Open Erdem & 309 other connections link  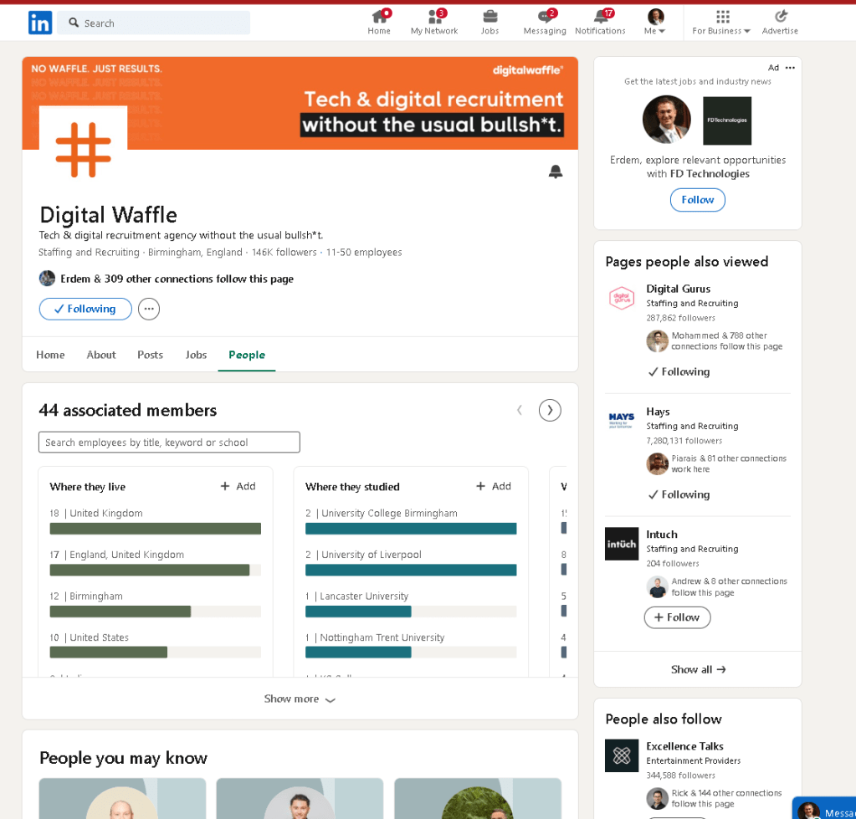[x=177, y=279]
